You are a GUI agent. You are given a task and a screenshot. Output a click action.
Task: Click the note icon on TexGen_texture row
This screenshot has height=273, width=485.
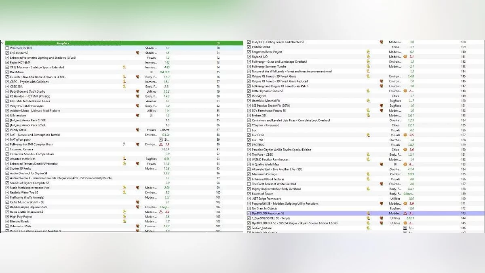pyautogui.click(x=405, y=228)
